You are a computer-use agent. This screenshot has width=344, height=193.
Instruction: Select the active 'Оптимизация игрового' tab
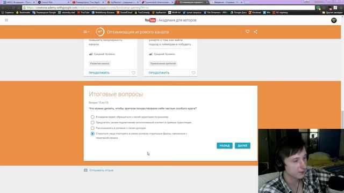[192, 2]
